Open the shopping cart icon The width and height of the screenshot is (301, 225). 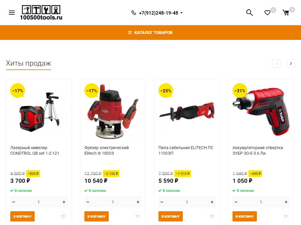click(286, 13)
